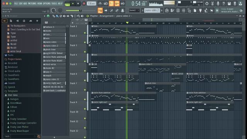
Task: Click the TAGS search field in the browser
Action: [x=24, y=136]
